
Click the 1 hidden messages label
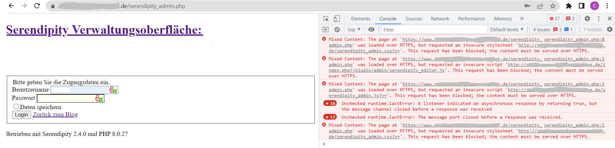(592, 30)
